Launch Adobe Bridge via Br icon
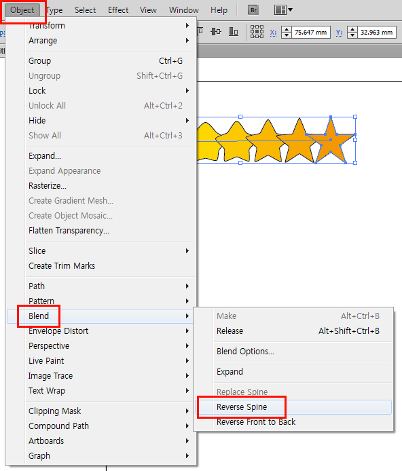This screenshot has width=402, height=471. (253, 10)
